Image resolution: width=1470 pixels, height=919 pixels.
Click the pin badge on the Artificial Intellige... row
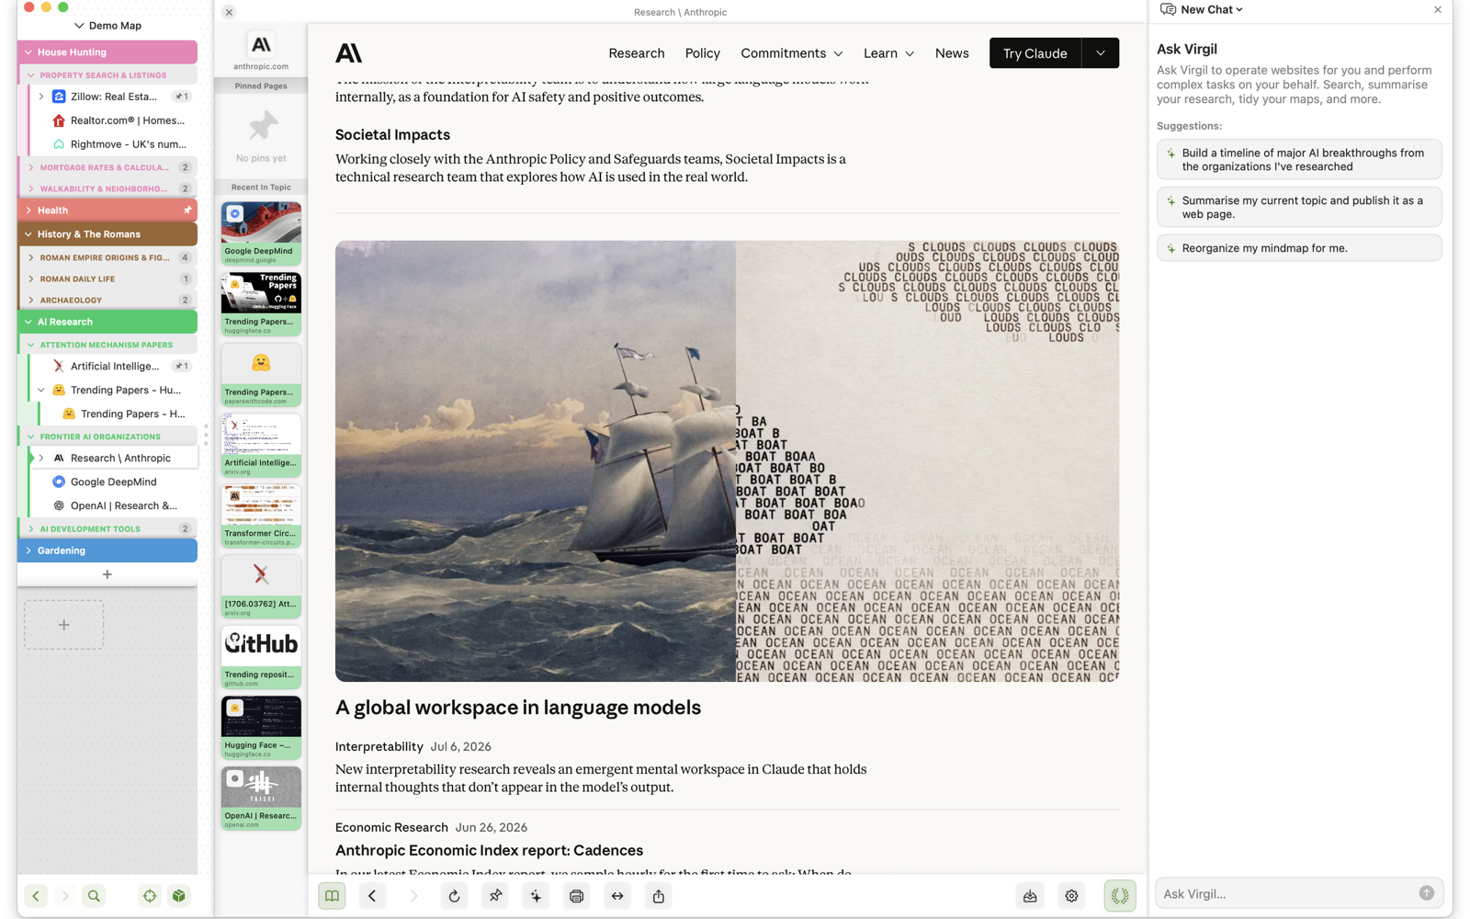182,366
